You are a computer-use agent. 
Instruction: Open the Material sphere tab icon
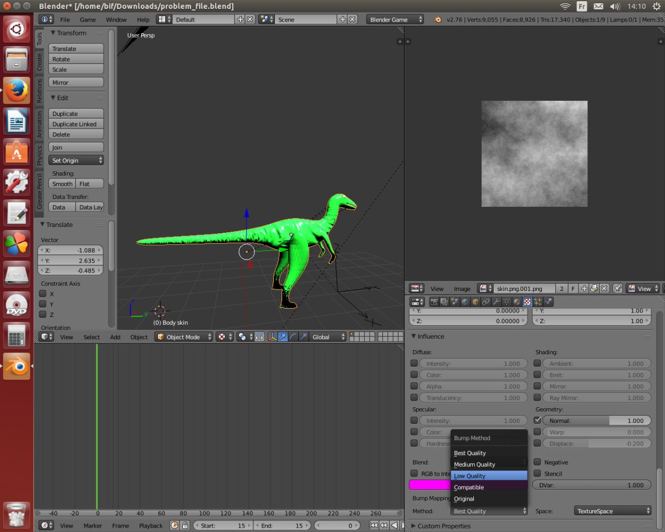[x=516, y=302]
